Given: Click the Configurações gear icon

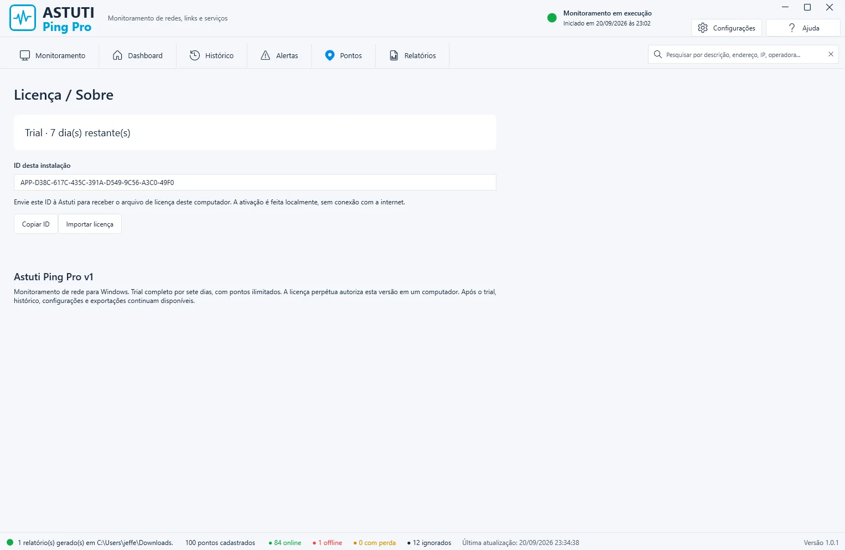Looking at the screenshot, I should (703, 28).
